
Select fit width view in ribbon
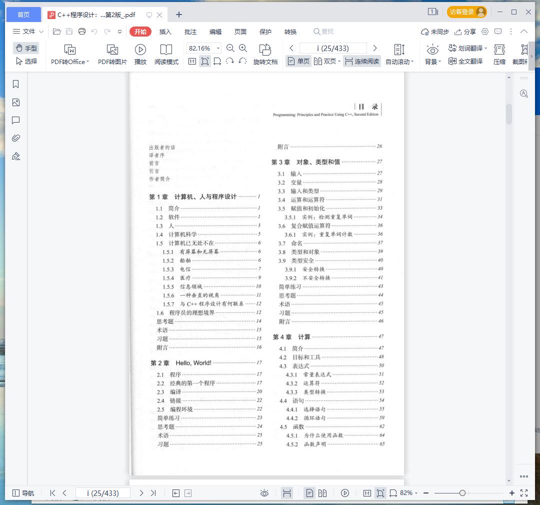(x=217, y=62)
